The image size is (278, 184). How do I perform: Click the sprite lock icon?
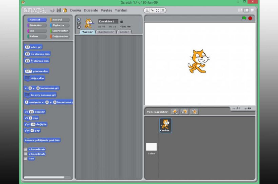(121, 21)
